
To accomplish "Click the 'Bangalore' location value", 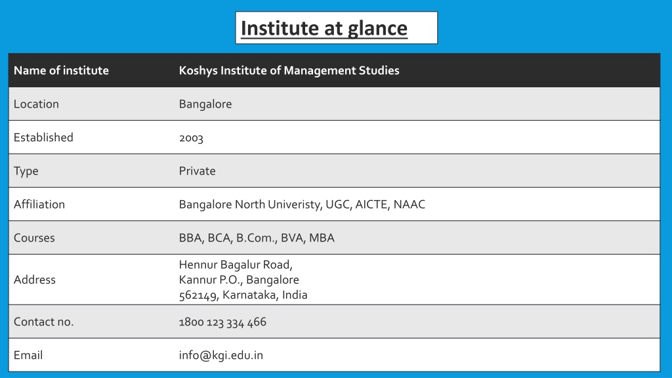I will tap(205, 104).
